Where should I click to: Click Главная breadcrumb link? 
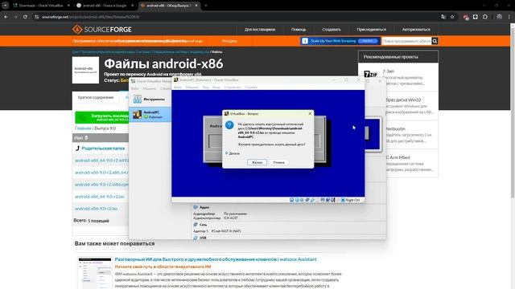click(x=83, y=128)
